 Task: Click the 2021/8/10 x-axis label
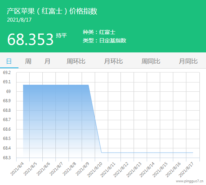click(x=95, y=170)
